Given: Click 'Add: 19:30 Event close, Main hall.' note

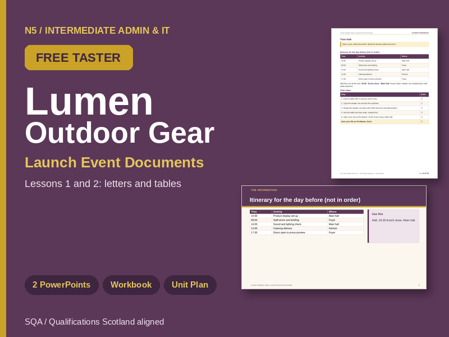Looking at the screenshot, I should pos(393,220).
